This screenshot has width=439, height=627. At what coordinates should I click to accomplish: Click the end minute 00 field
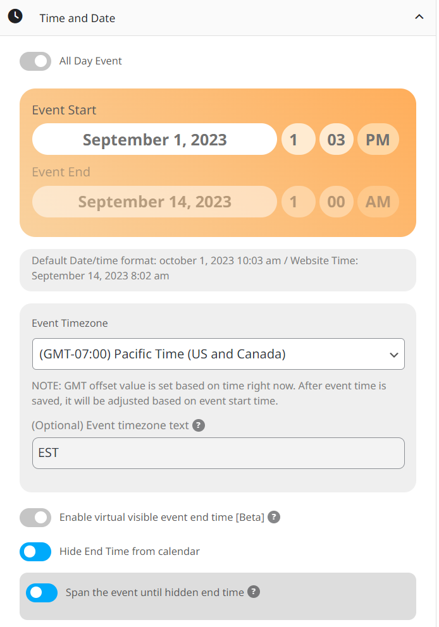click(x=336, y=202)
